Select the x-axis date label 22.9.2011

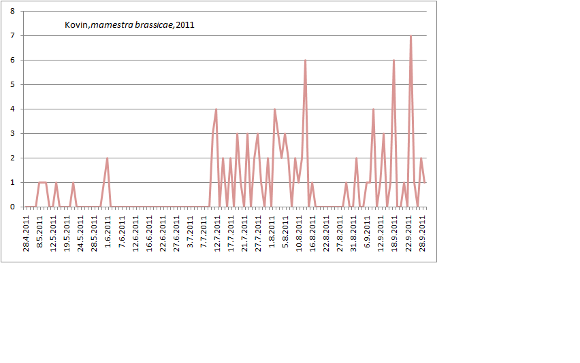point(408,233)
